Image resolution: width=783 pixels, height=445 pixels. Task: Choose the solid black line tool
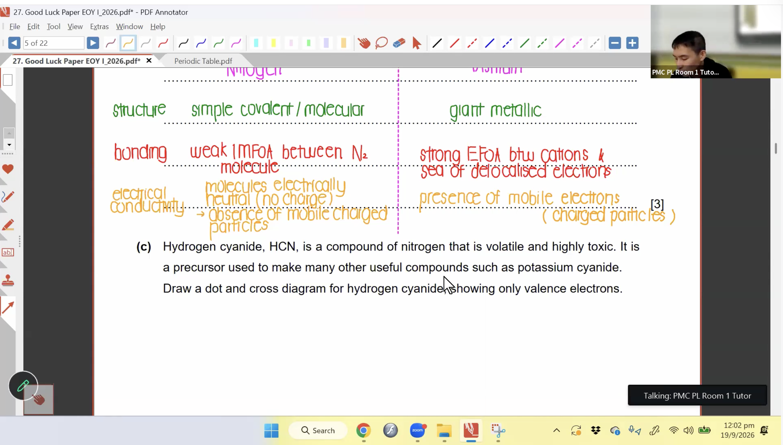[437, 43]
